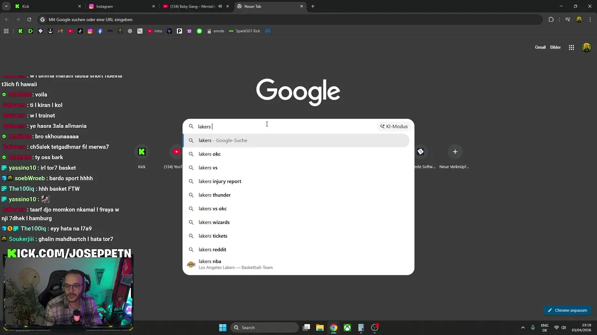The height and width of the screenshot is (335, 597).
Task: Open the P bookmark icon
Action: 179,31
